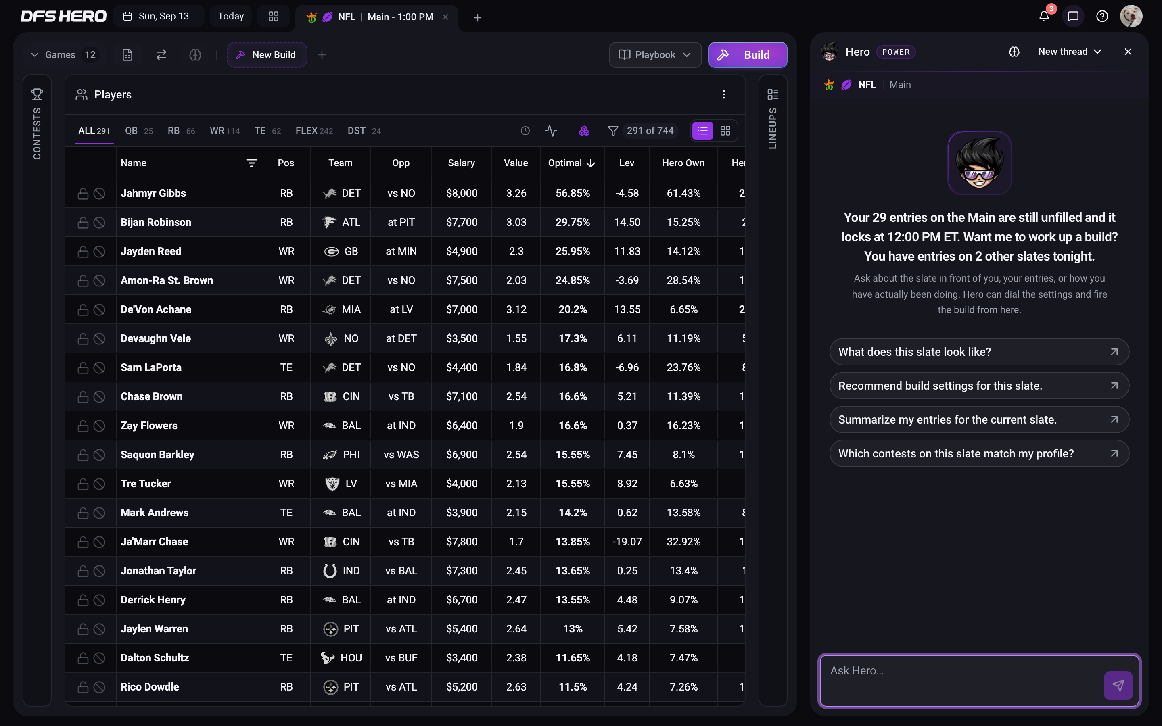Switch players to grid view
Viewport: 1162px width, 726px height.
[x=725, y=131]
